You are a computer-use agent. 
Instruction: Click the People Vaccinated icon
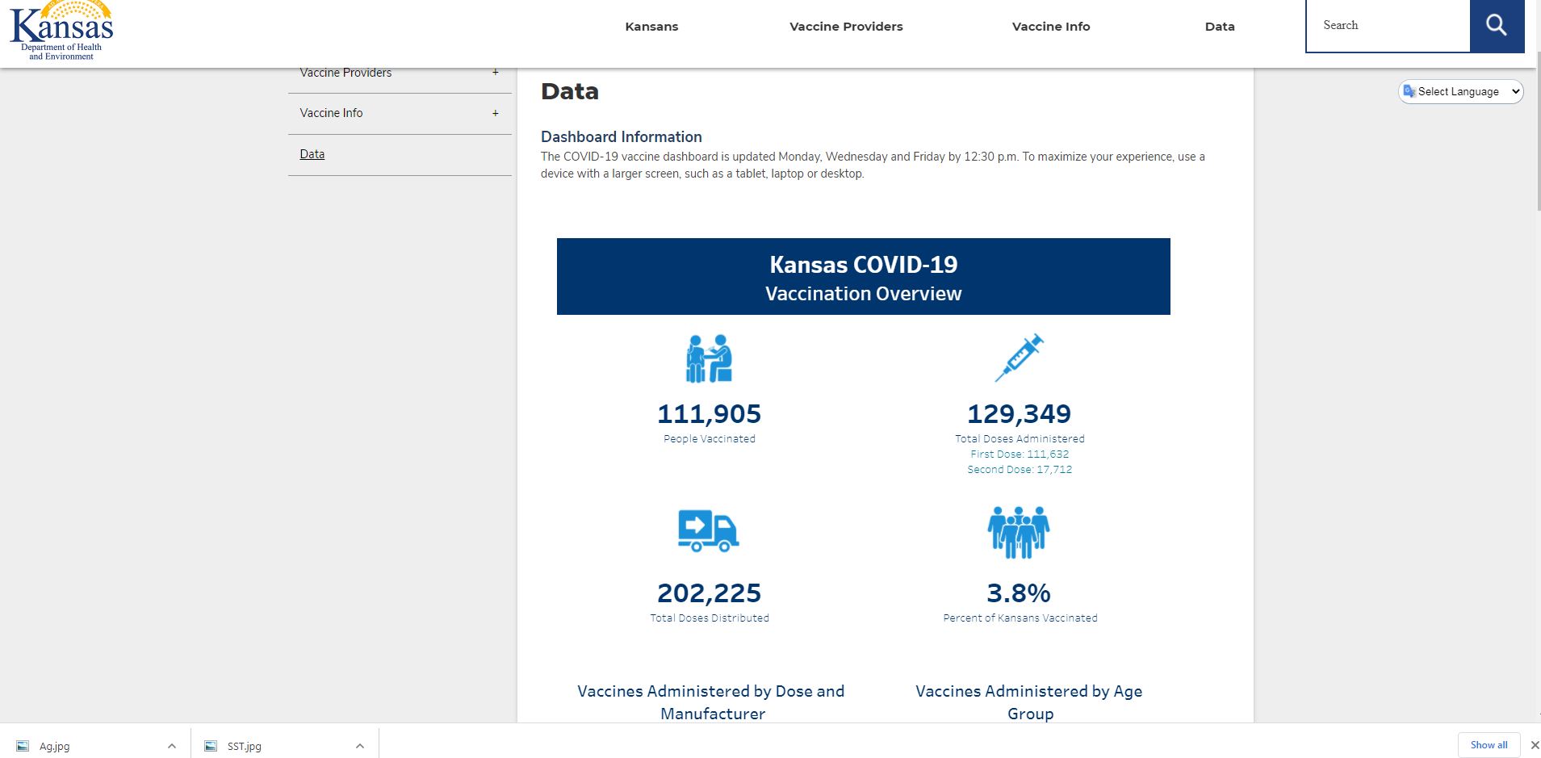click(x=709, y=358)
